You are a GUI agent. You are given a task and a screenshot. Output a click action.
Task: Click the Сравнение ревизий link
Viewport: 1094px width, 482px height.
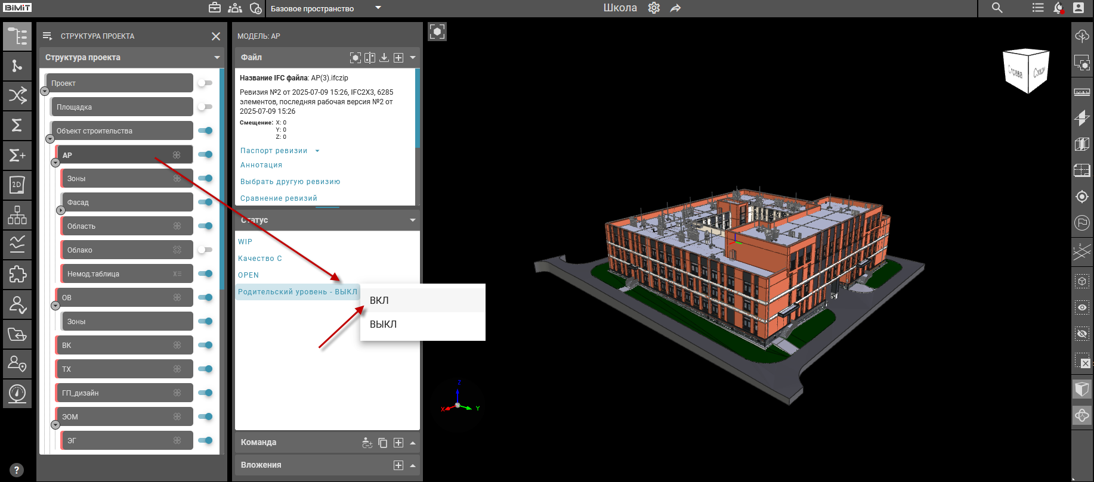[279, 198]
